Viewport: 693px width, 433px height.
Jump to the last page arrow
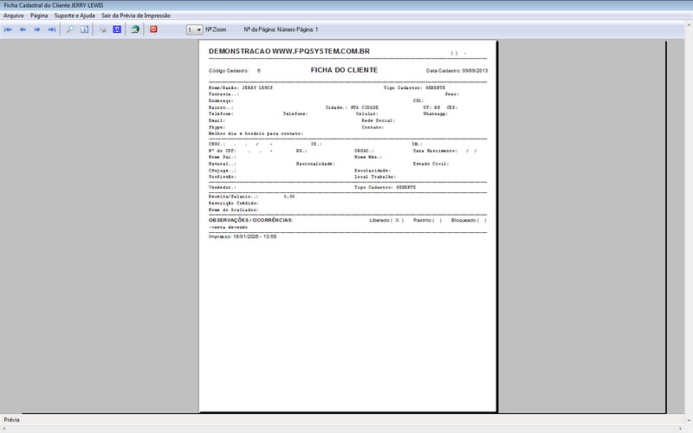pyautogui.click(x=52, y=29)
